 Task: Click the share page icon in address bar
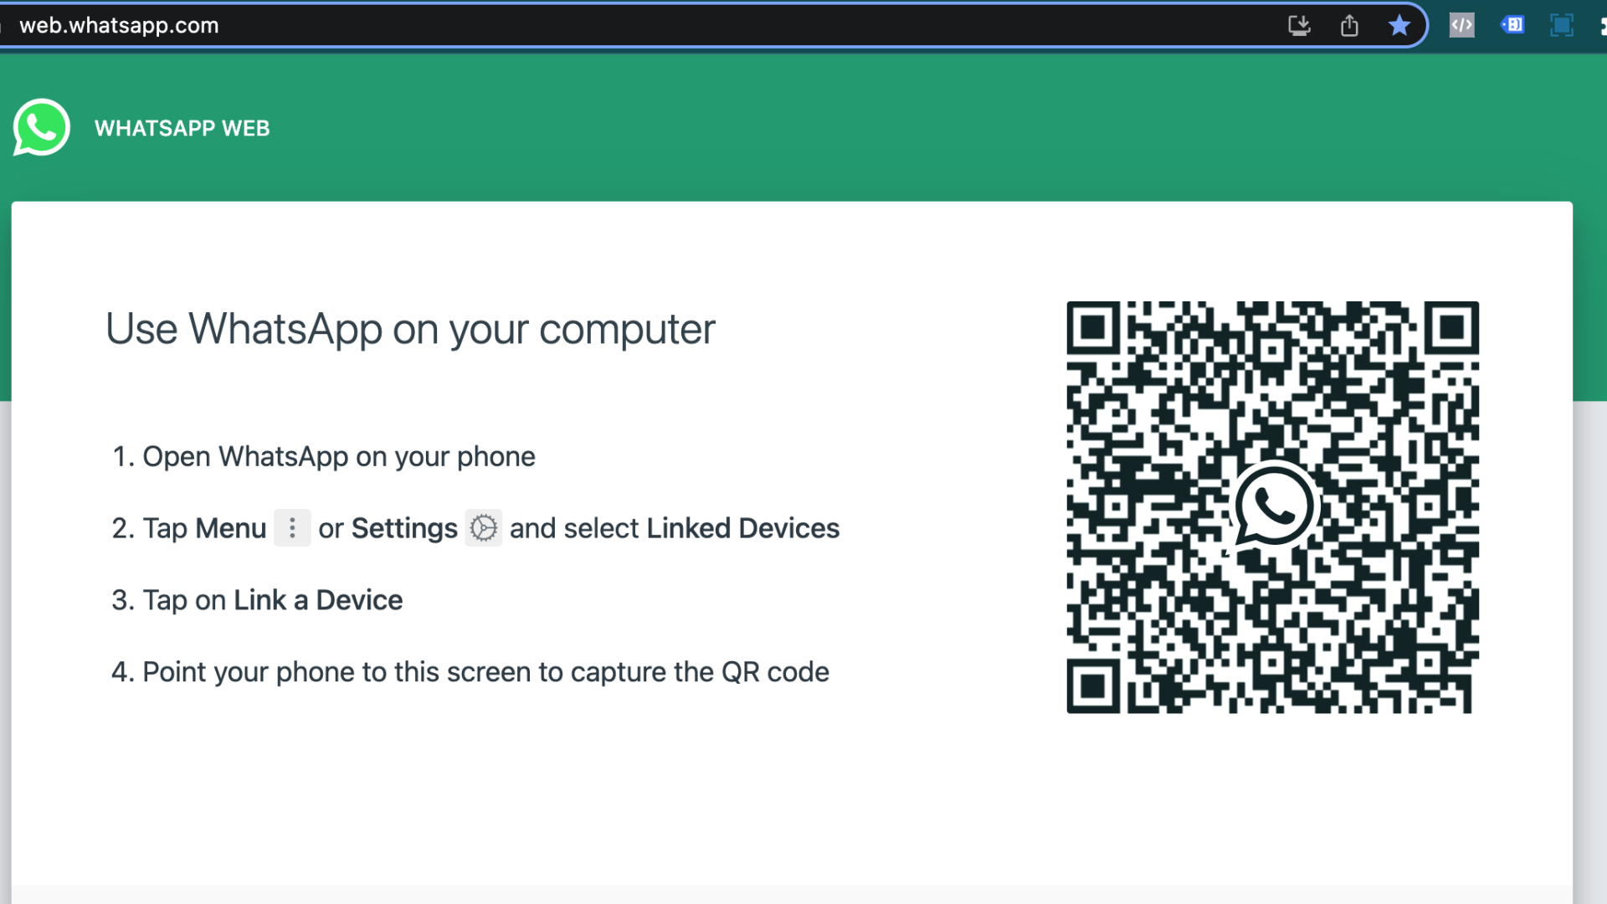(1349, 26)
